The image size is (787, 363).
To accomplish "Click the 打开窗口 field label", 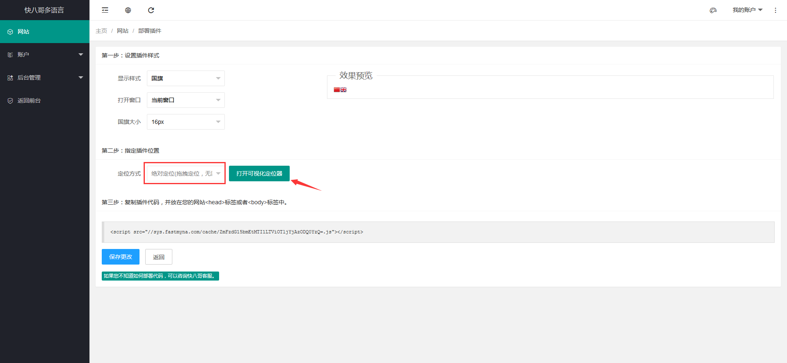I will (129, 100).
